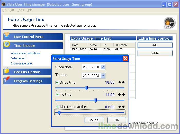Open the Edit menu
Screen dimensions: 180x134
coord(12,10)
